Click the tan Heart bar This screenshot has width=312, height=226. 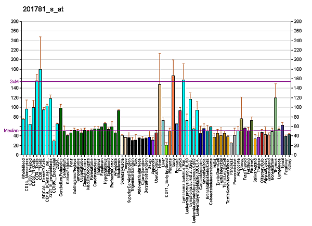(160, 119)
